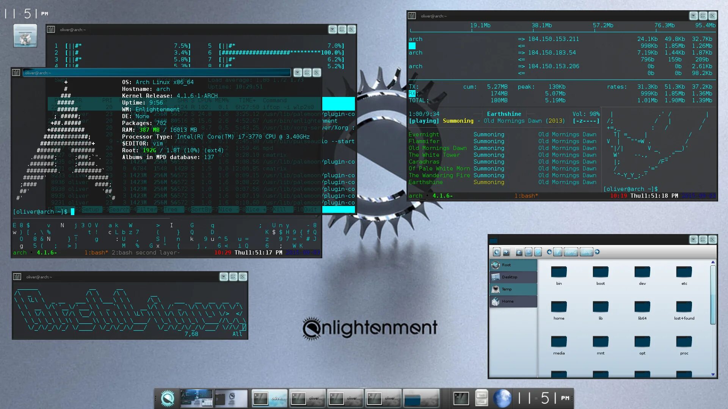Screen dimensions: 728x409
Task: Launch terminal launcher icon in shelf
Action: tap(461, 398)
